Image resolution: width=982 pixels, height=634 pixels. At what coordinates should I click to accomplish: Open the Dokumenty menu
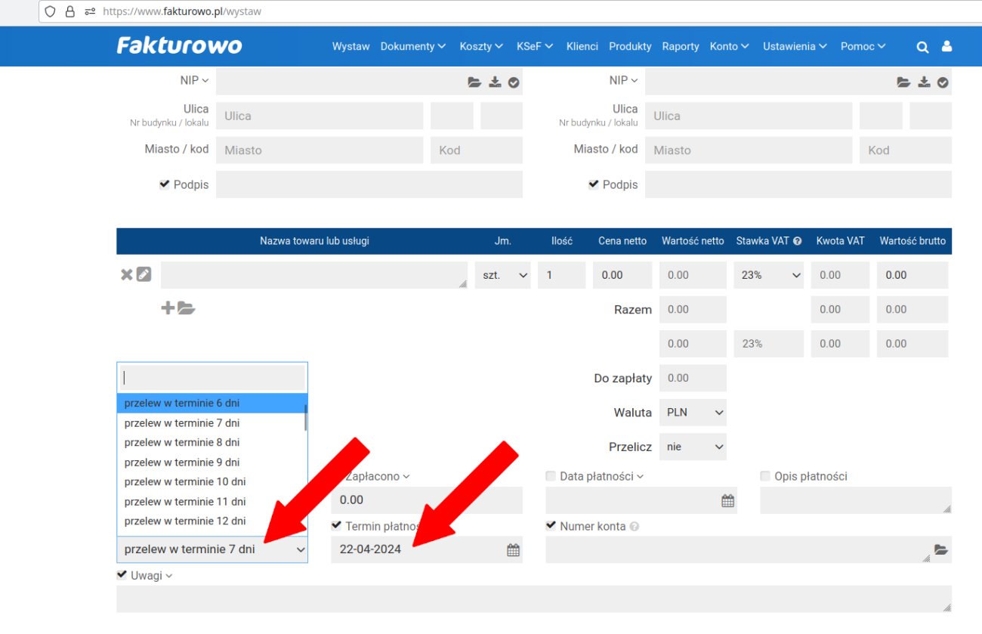tap(412, 46)
